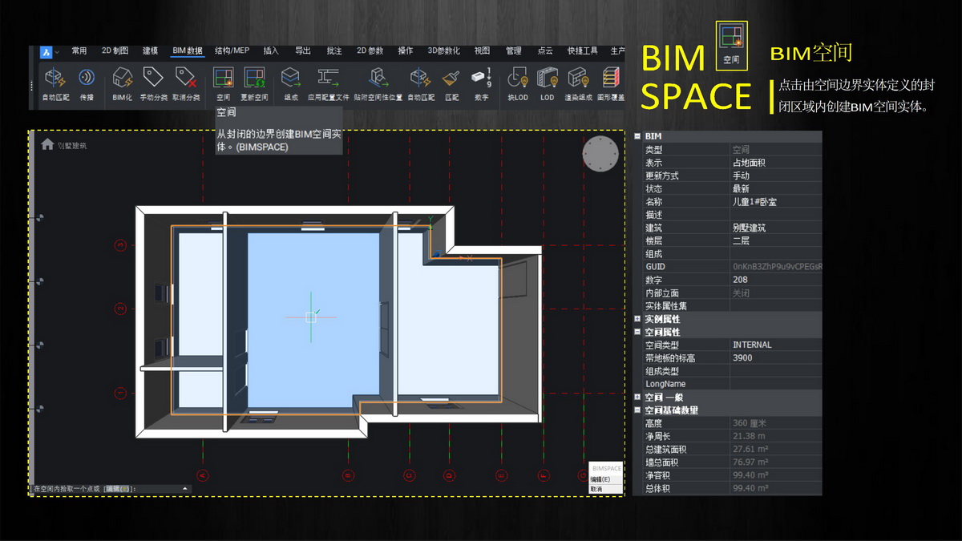Viewport: 962px width, 541px height.
Task: Open the 插入 ribbon tab
Action: [x=271, y=51]
